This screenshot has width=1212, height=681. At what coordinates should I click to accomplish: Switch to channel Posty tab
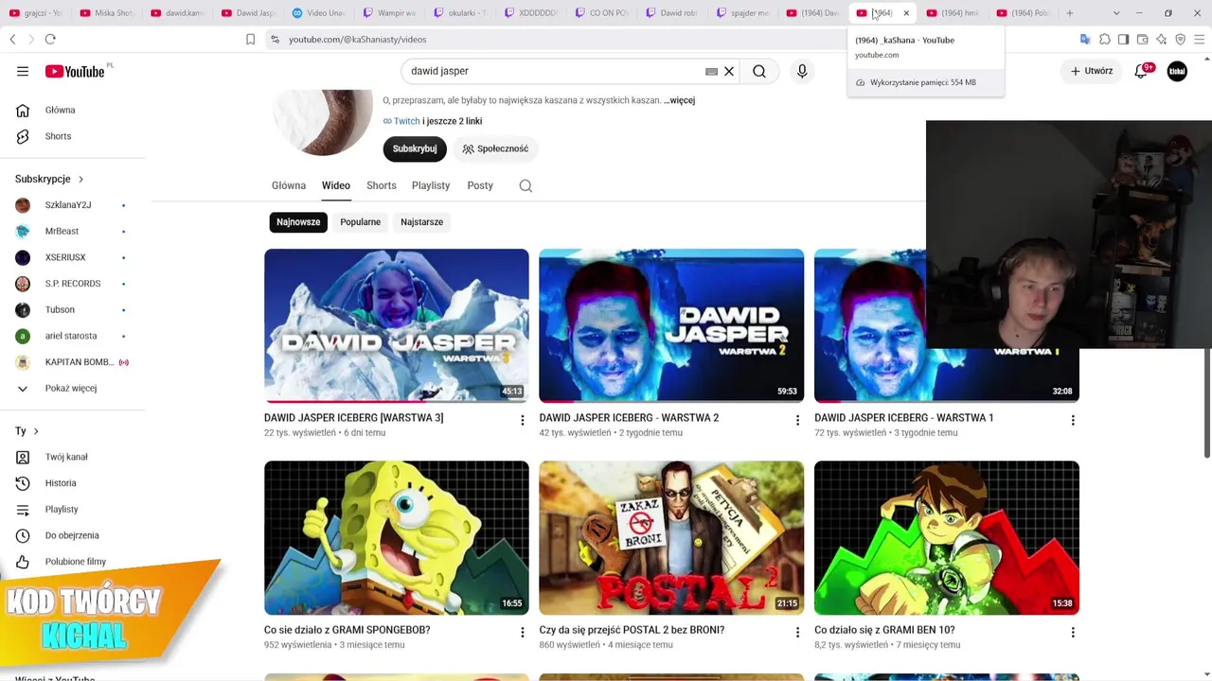click(480, 185)
